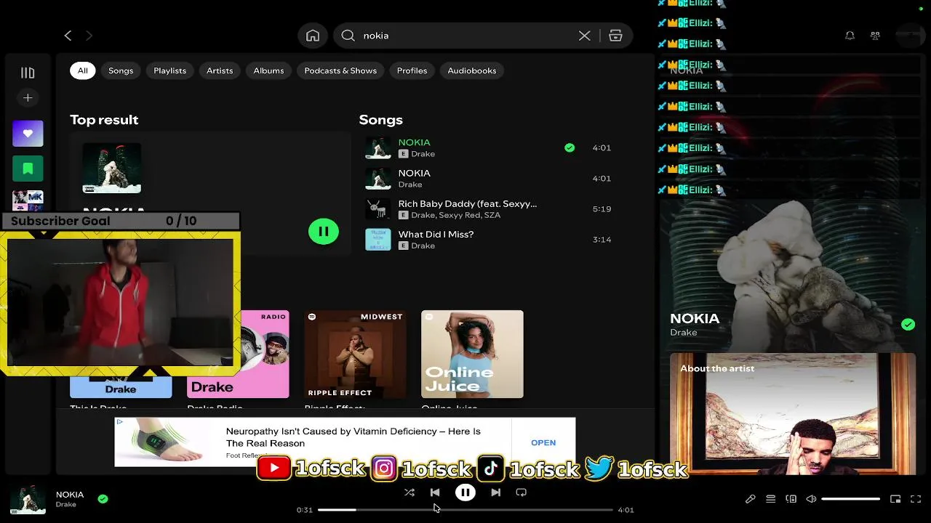Pause playback in bottom player bar

click(465, 492)
